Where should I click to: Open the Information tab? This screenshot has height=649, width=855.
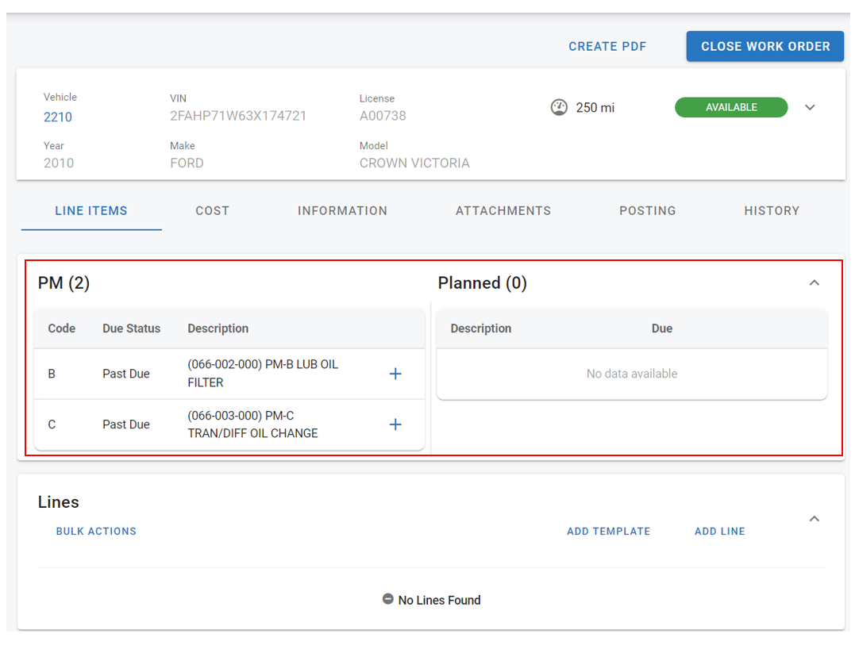click(x=342, y=211)
